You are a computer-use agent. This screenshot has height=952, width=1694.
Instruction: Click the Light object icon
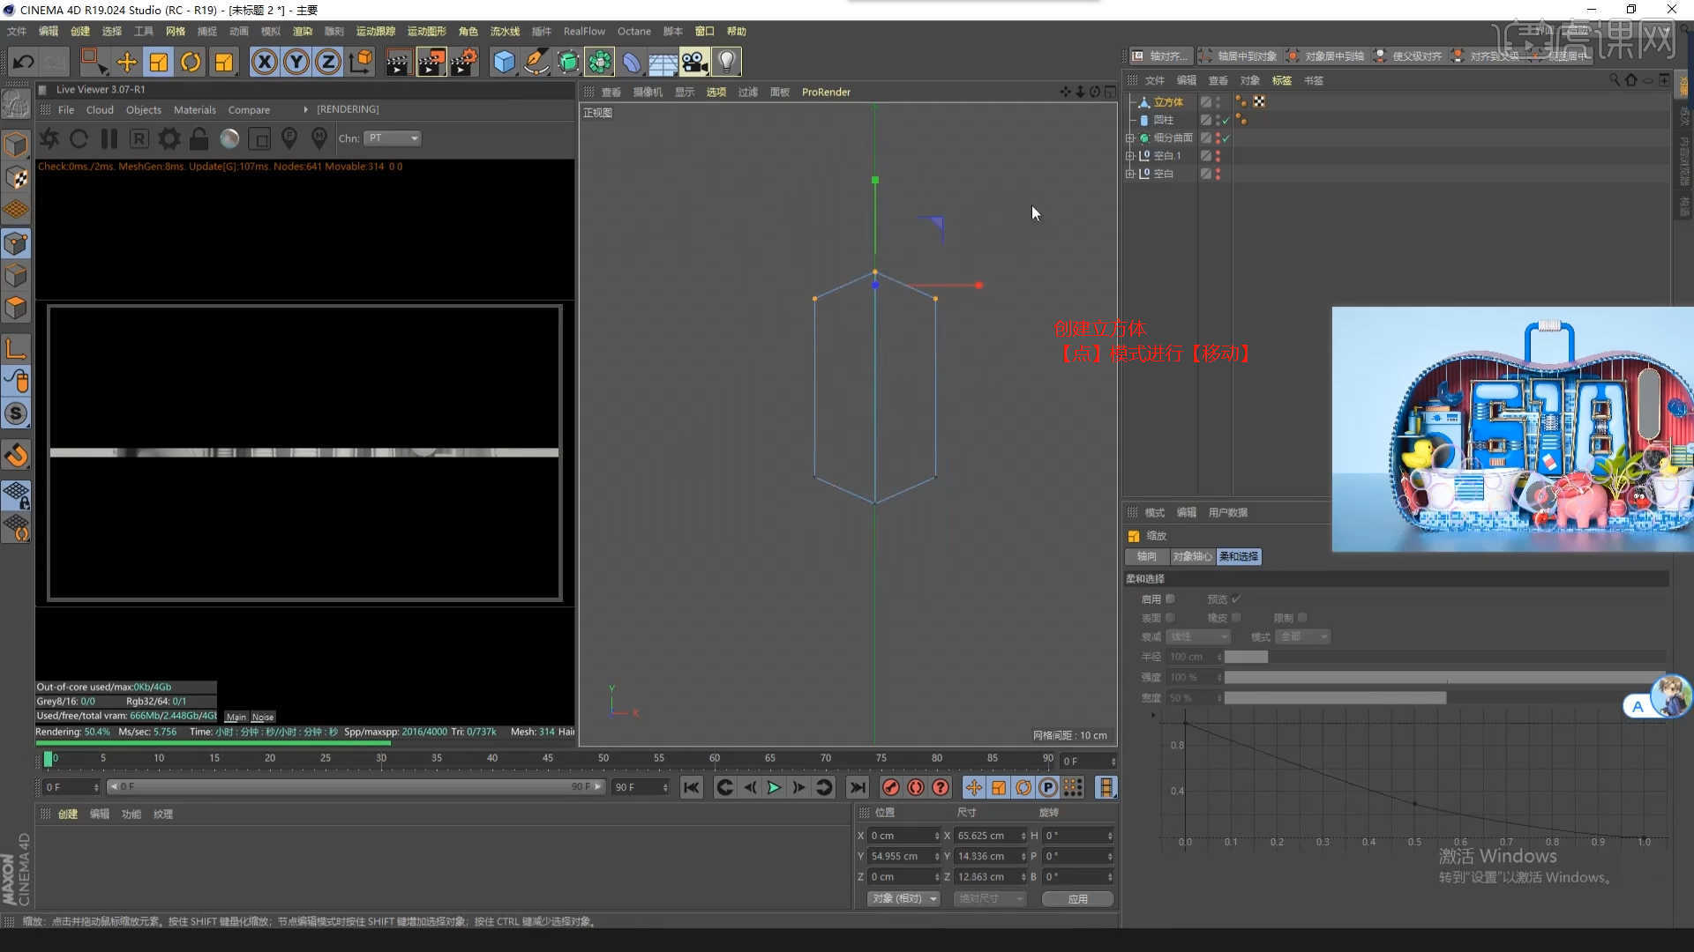(x=726, y=62)
